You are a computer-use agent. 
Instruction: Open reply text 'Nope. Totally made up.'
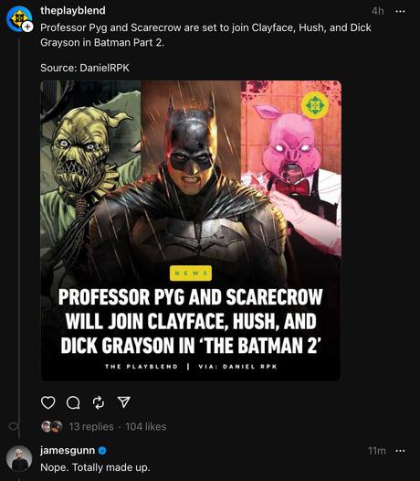[95, 467]
